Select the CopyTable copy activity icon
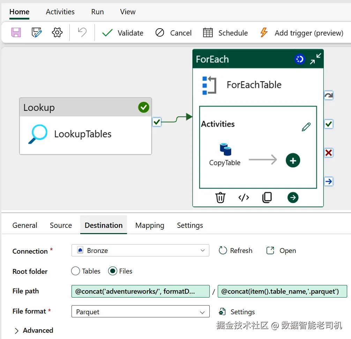 pos(225,149)
